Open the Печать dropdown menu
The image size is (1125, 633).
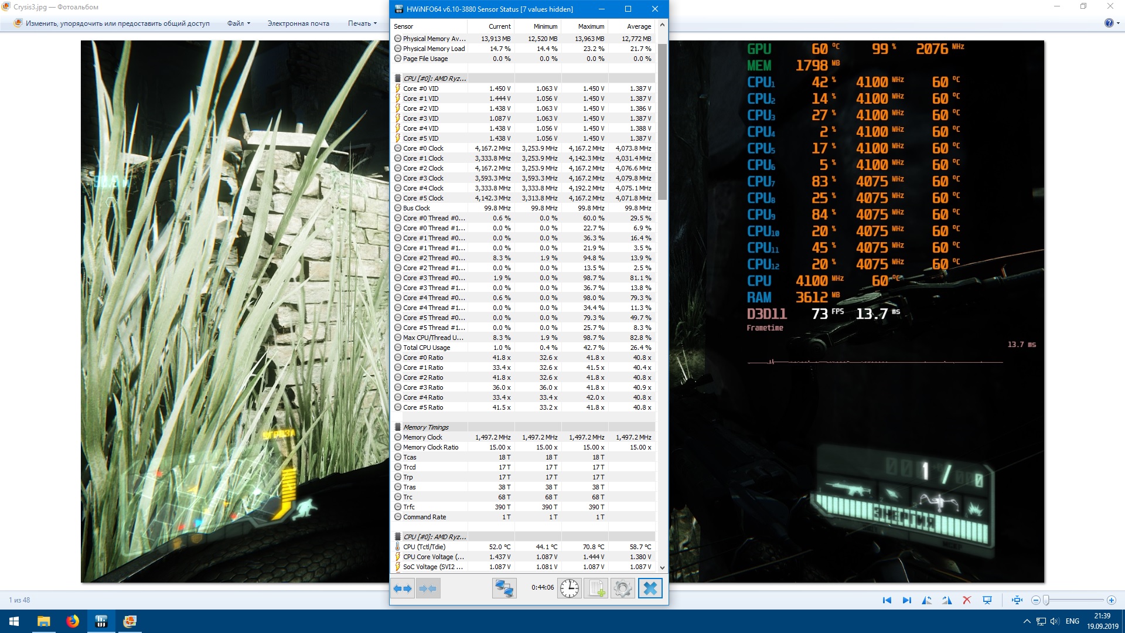pyautogui.click(x=362, y=23)
